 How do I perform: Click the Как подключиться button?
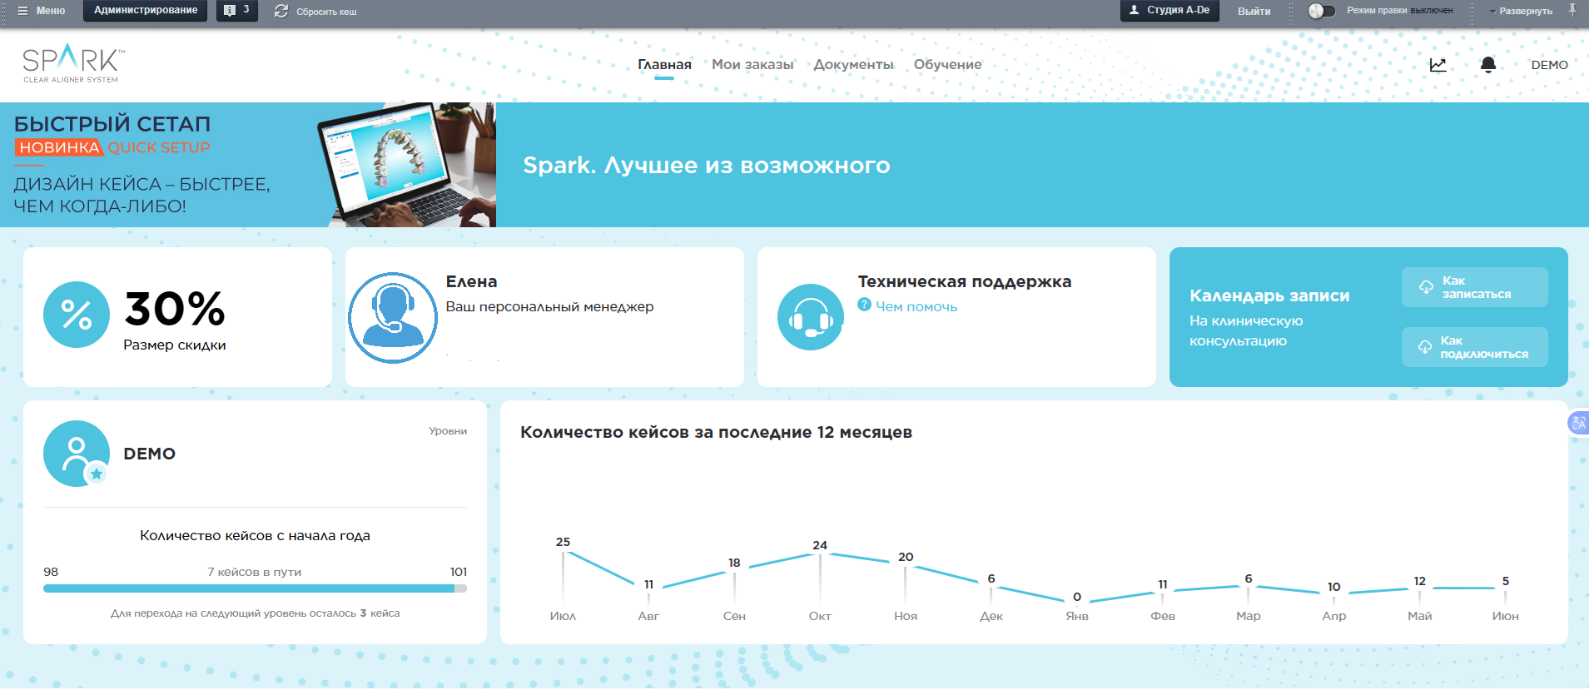coord(1474,347)
